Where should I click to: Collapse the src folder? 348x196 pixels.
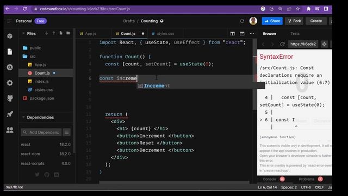[32, 56]
